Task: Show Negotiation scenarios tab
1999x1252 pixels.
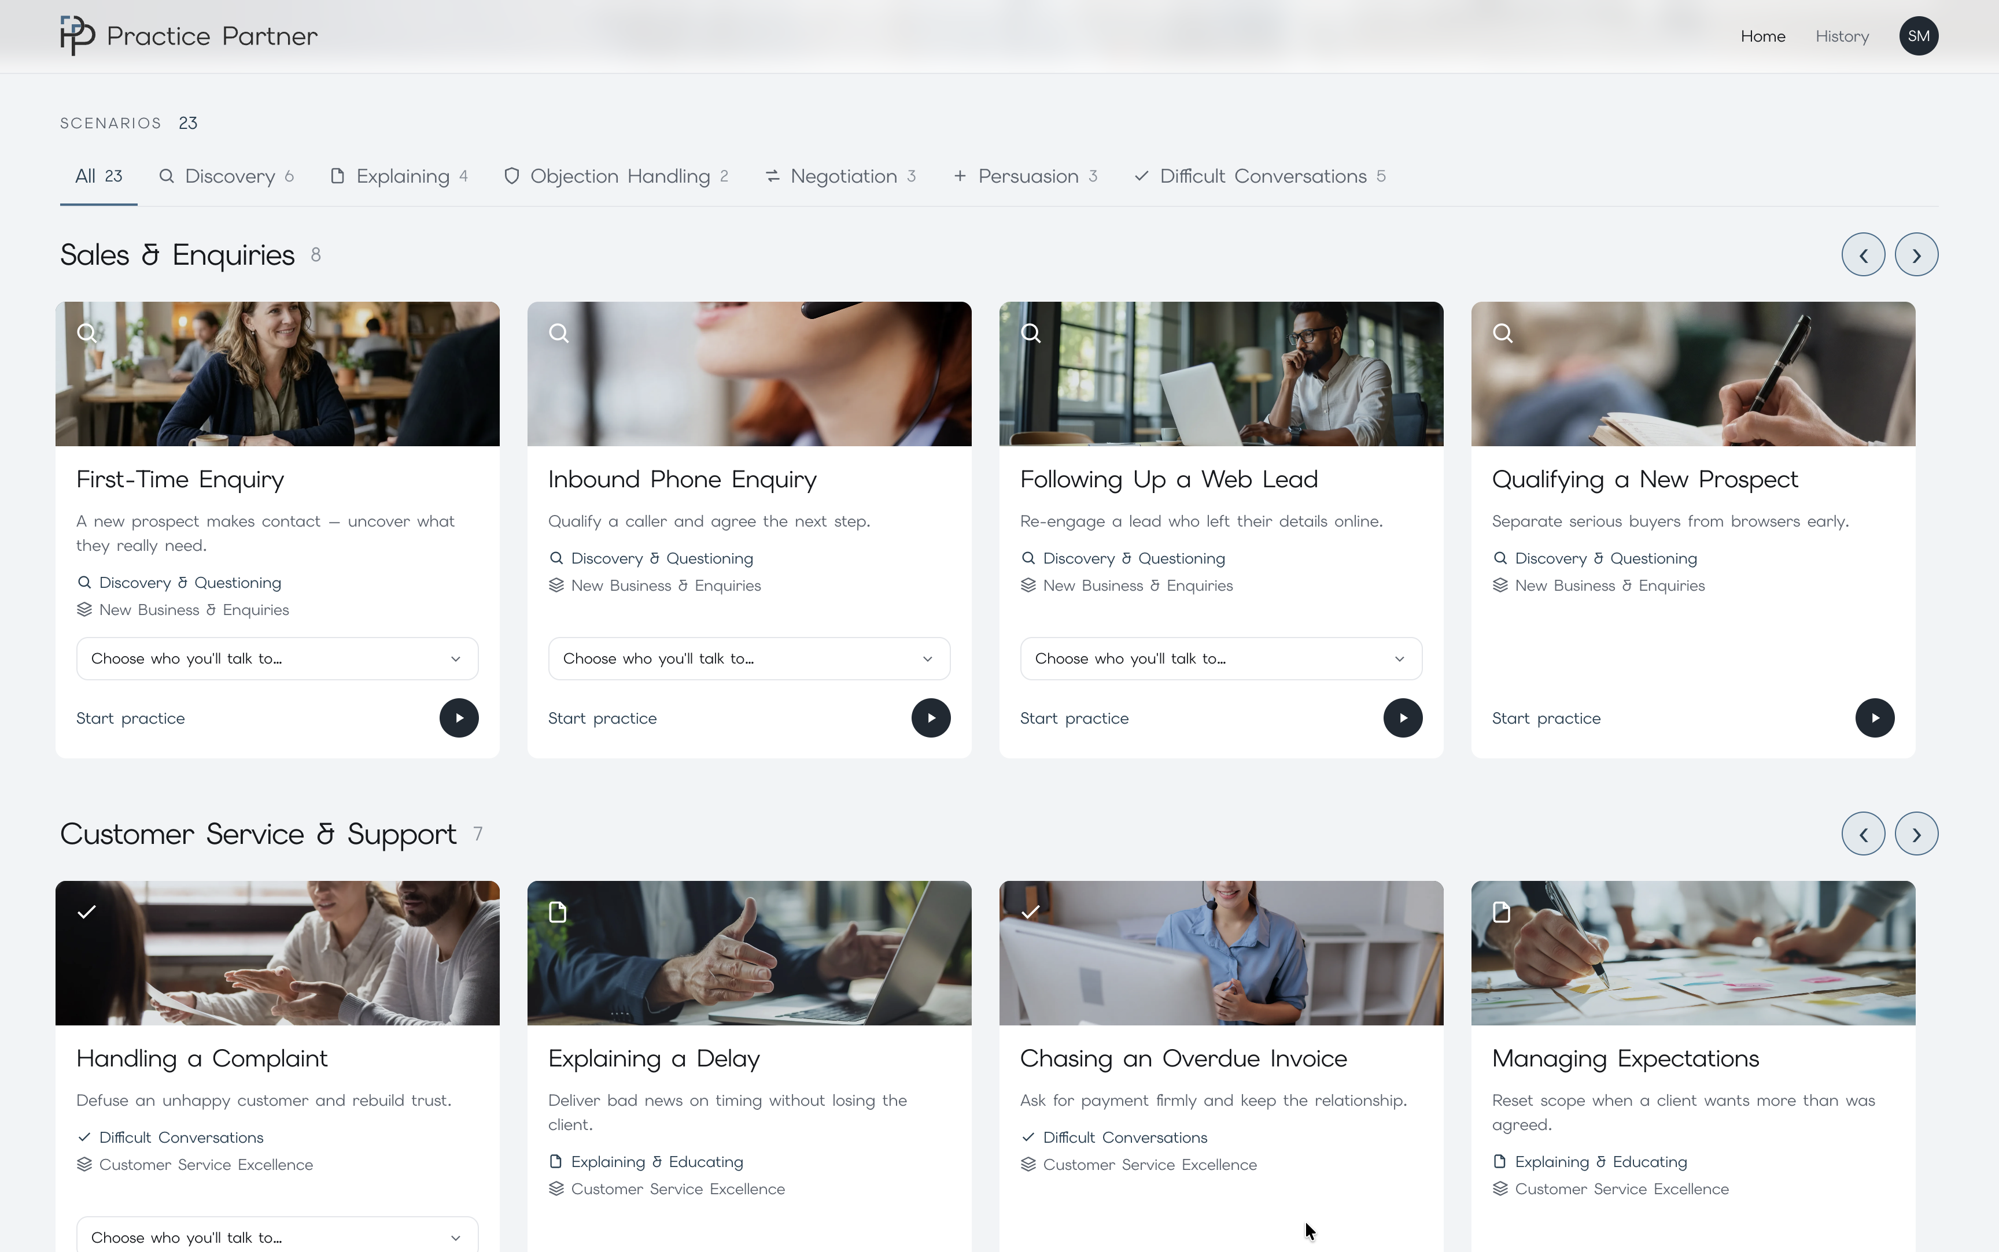Action: click(841, 176)
